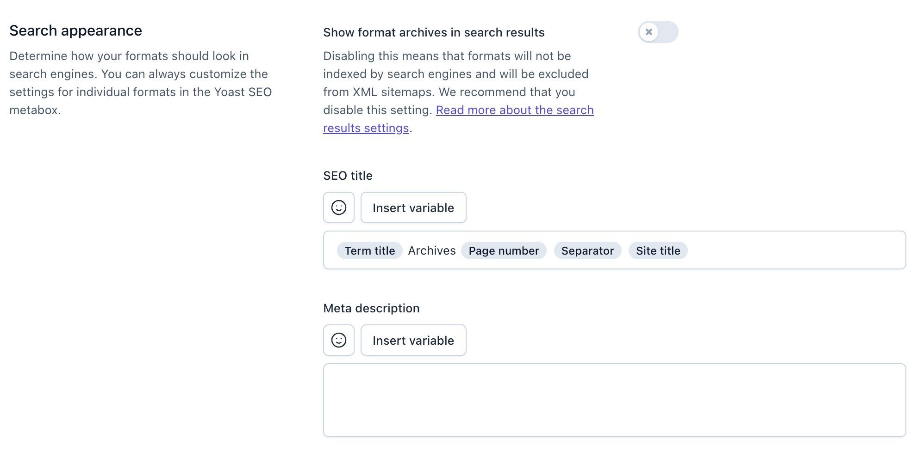Open Insert variable for the Meta description
The width and height of the screenshot is (923, 451).
(413, 340)
